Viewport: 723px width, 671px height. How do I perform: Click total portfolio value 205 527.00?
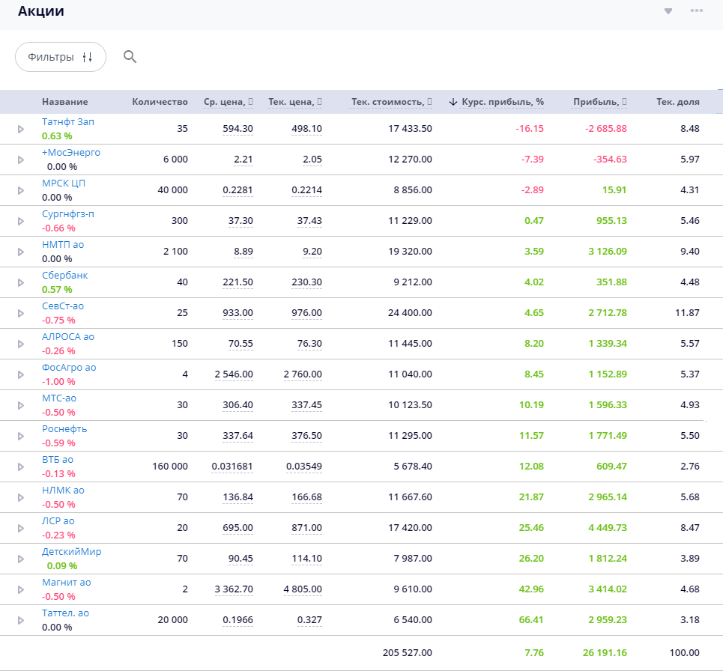[408, 653]
